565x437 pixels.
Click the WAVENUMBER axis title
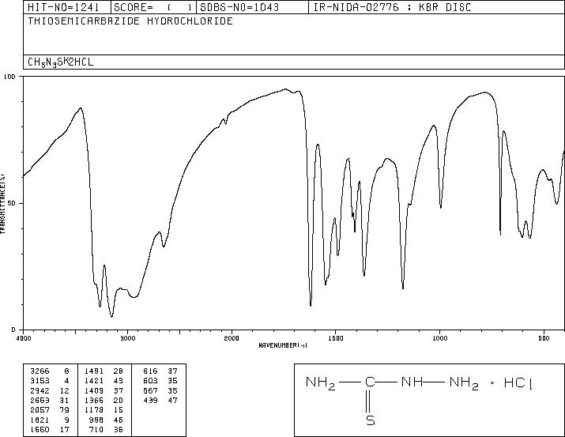coord(283,345)
